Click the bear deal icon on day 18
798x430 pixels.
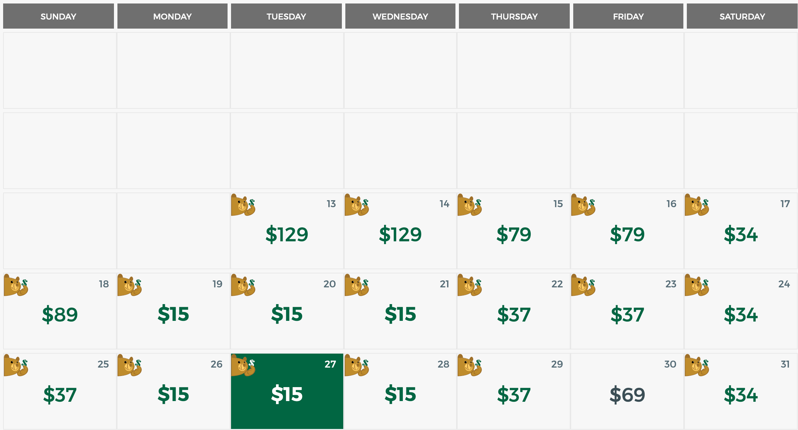pyautogui.click(x=16, y=285)
